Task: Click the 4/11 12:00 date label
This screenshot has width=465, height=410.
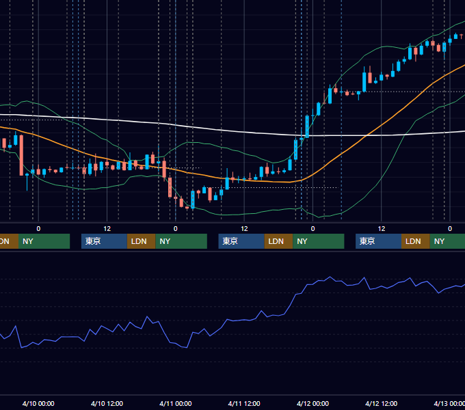Action: point(244,403)
